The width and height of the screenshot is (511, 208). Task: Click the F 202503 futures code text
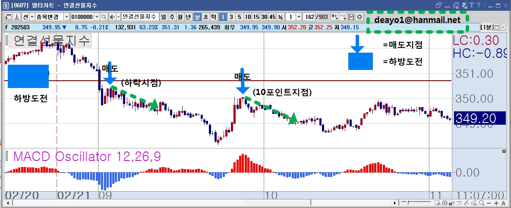[18, 27]
